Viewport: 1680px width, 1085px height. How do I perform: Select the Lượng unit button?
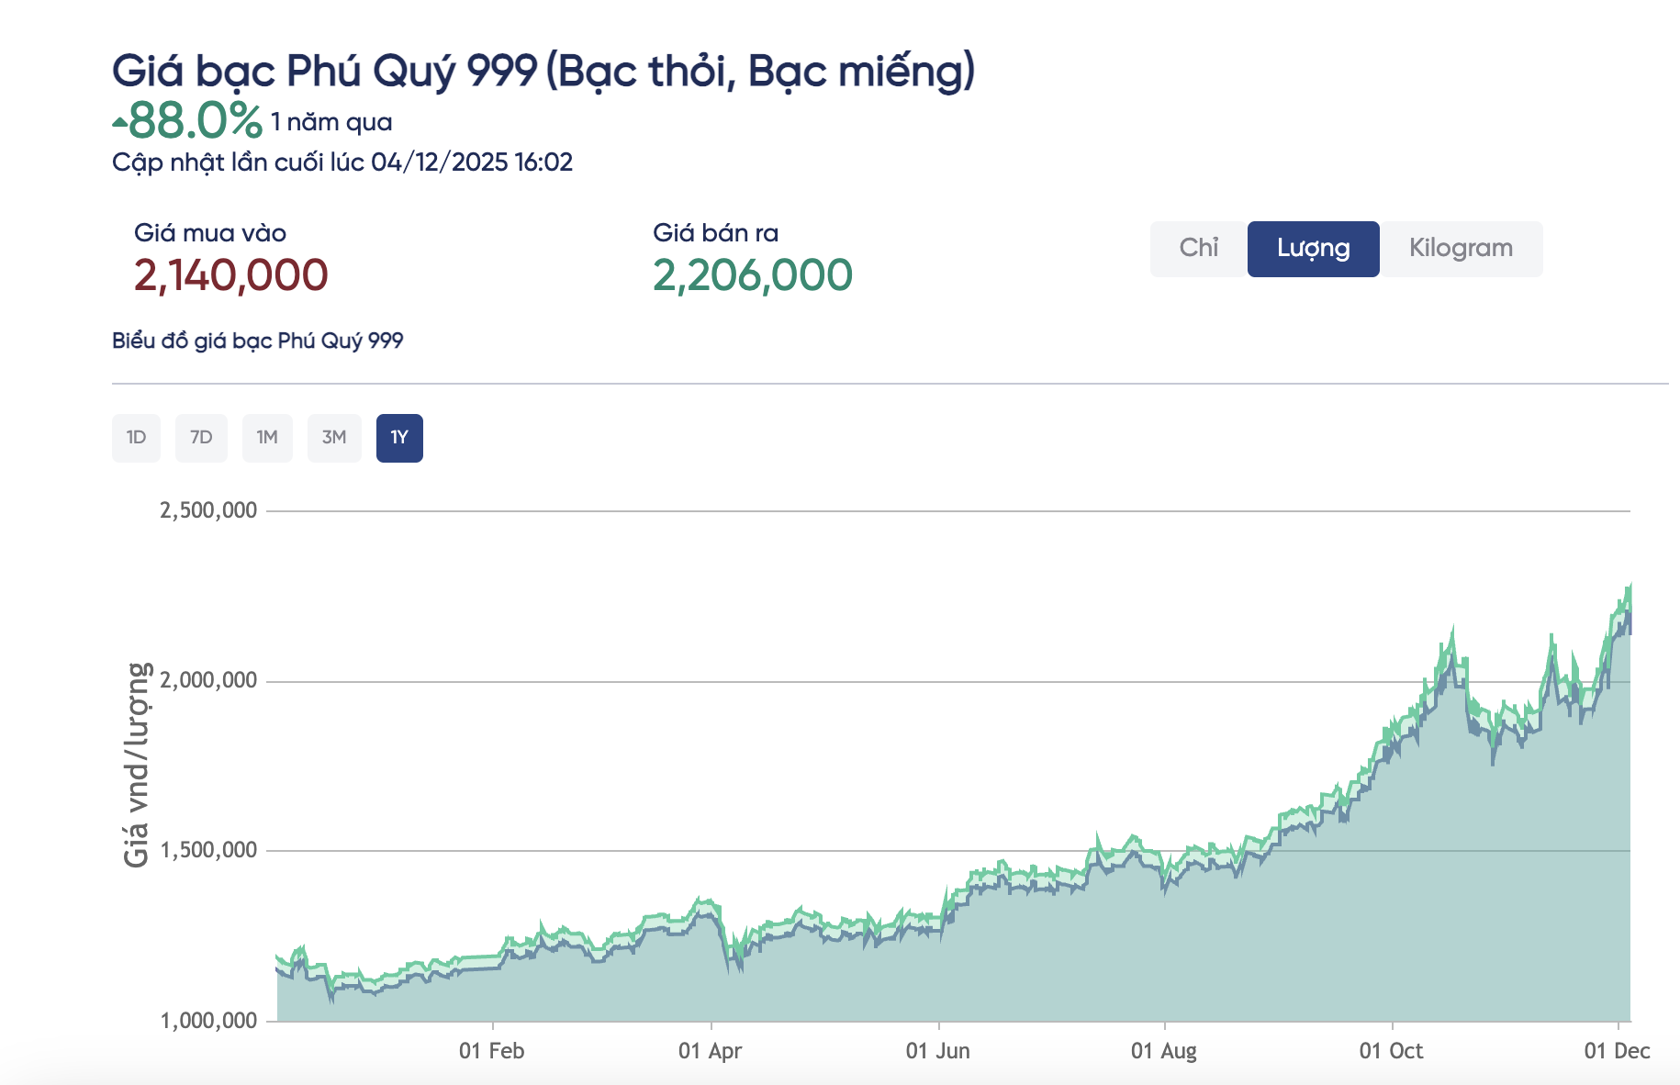click(x=1313, y=249)
